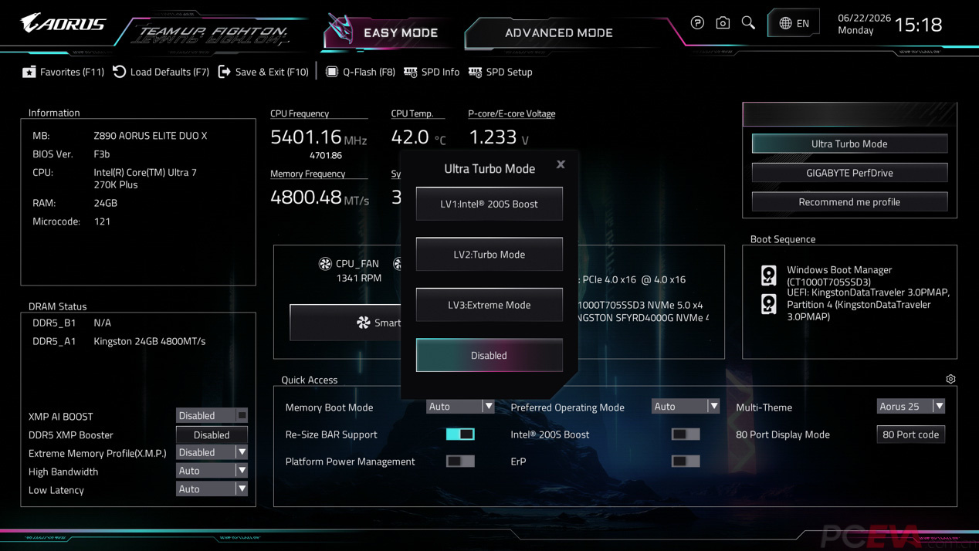979x551 pixels.
Task: Click Recommend me profile button
Action: 849,201
